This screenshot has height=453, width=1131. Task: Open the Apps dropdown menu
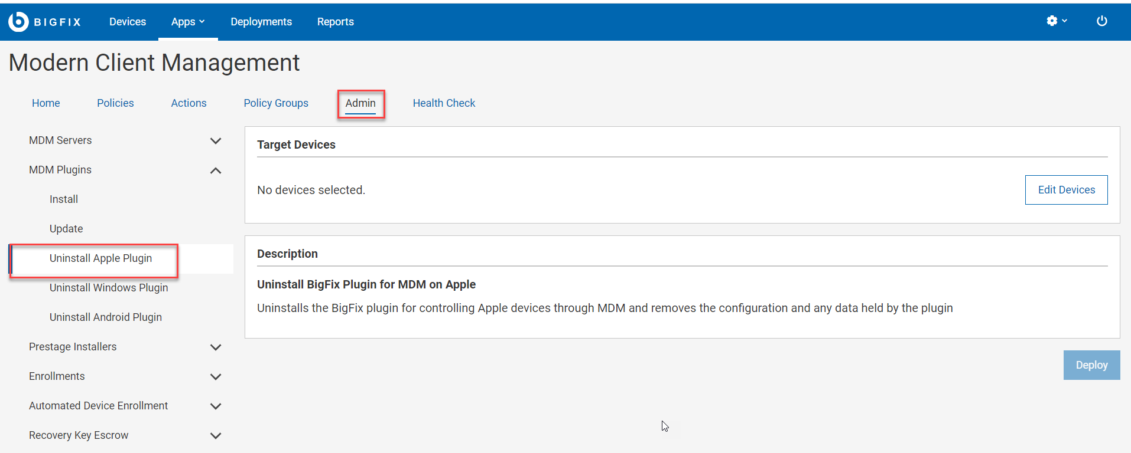tap(188, 22)
